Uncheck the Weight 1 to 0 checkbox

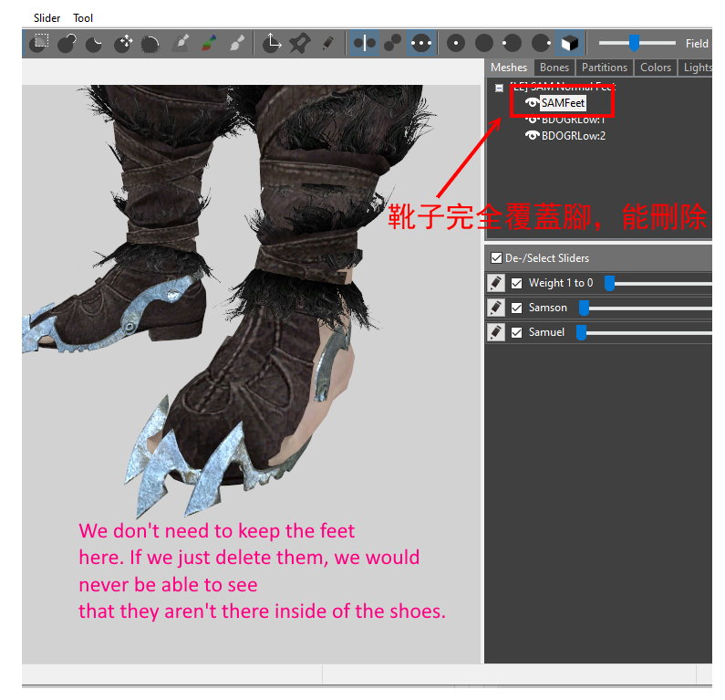coord(516,283)
